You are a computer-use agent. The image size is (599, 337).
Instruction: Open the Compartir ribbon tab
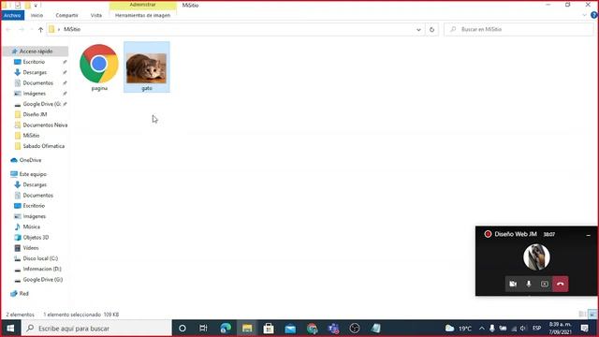(x=66, y=15)
